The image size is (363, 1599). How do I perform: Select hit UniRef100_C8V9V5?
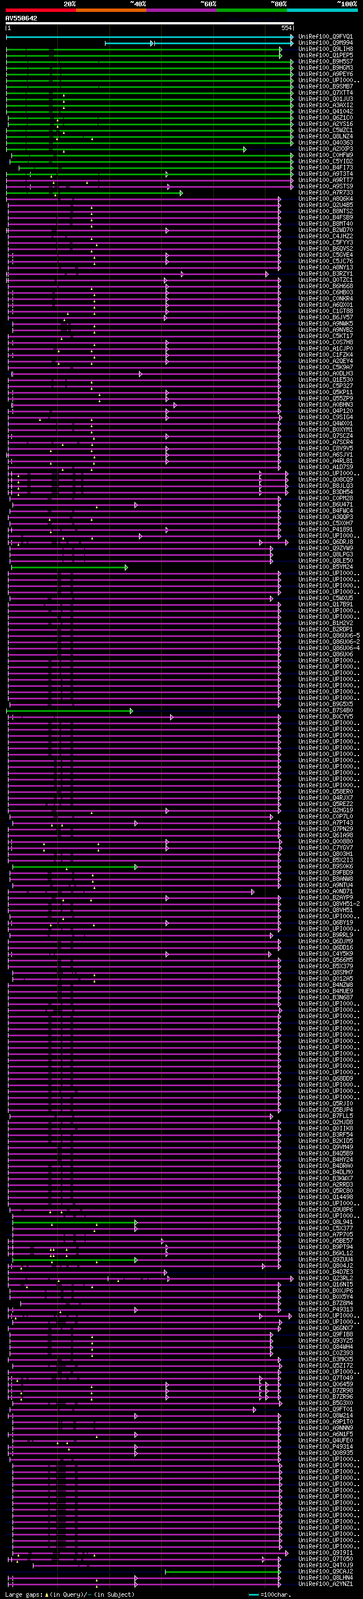(326, 449)
